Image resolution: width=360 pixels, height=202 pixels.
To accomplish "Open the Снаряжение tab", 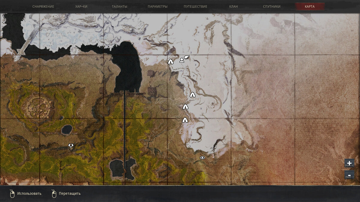I will [x=43, y=6].
